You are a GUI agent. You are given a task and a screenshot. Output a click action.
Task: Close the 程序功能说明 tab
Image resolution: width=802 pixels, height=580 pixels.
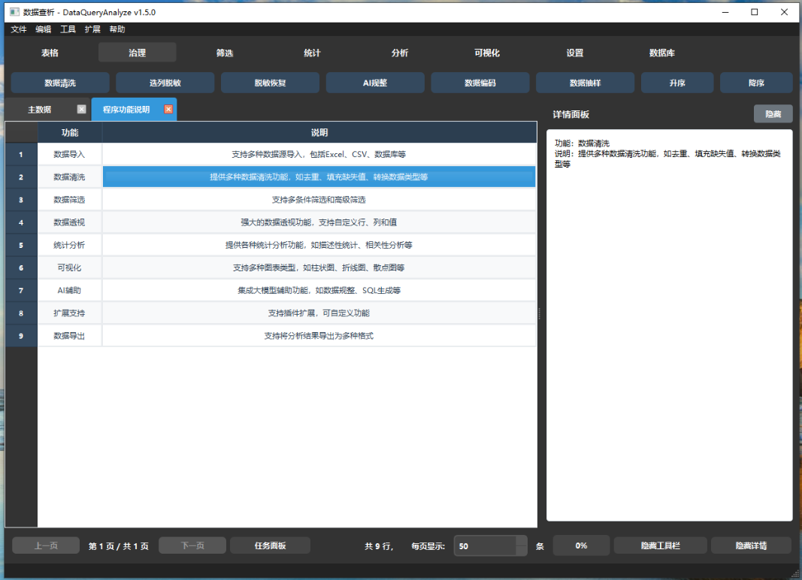click(168, 110)
